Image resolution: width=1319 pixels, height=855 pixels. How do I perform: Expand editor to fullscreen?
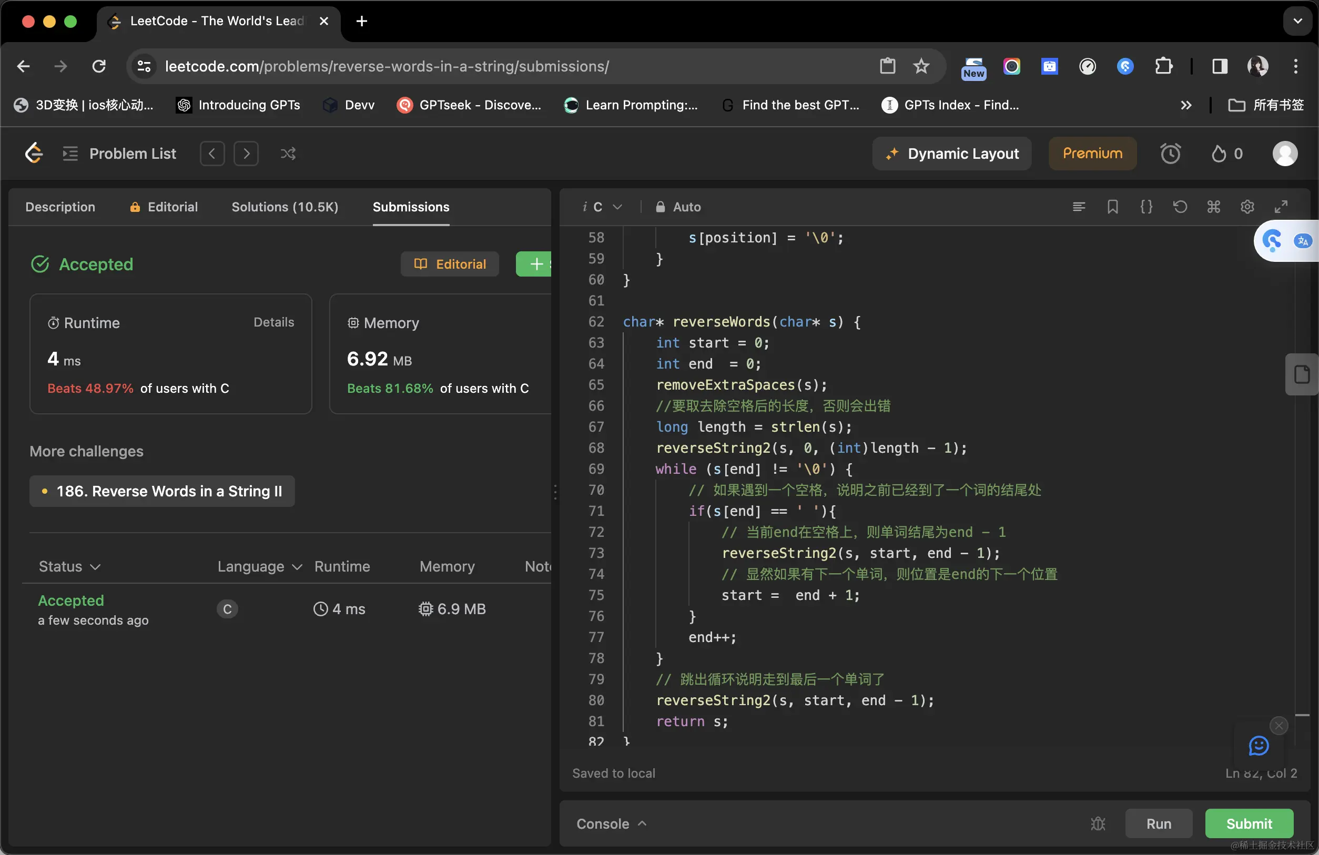click(1281, 207)
